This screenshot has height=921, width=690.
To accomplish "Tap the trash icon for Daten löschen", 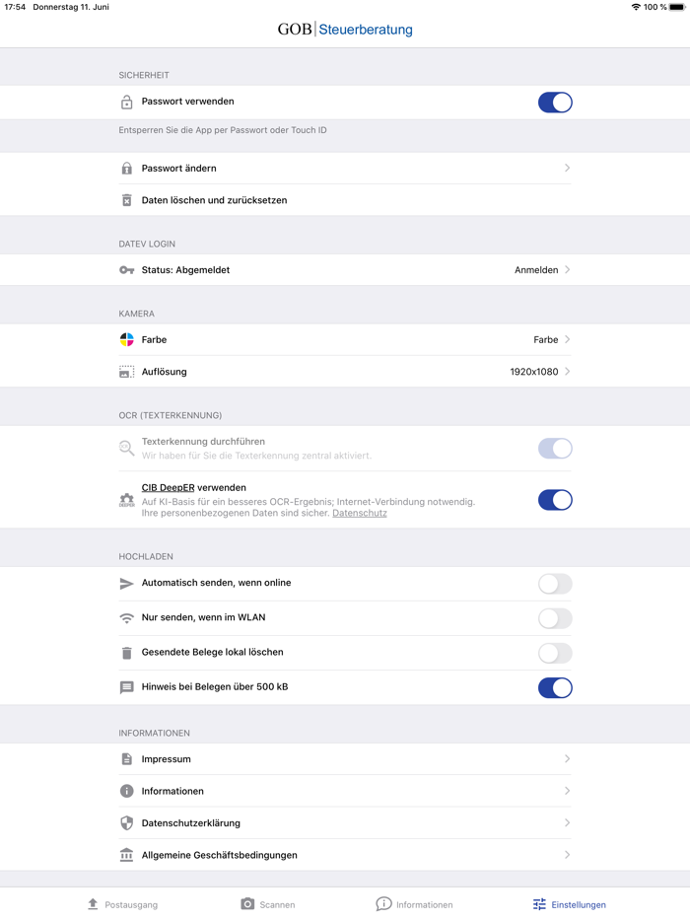I will [126, 200].
